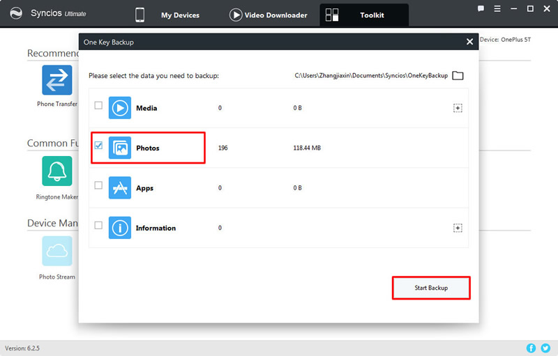Click the Version: 6.2.5 text

coord(22,348)
